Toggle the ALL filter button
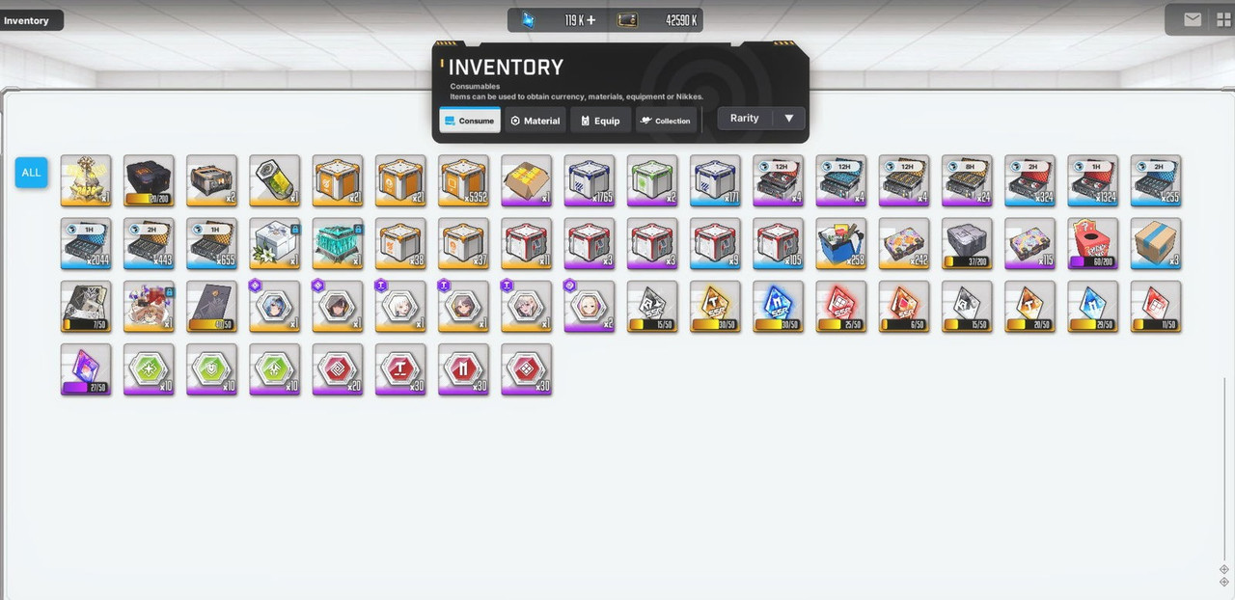 31,173
